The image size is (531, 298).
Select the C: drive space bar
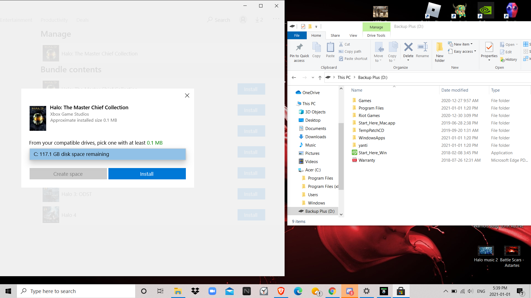click(x=108, y=154)
